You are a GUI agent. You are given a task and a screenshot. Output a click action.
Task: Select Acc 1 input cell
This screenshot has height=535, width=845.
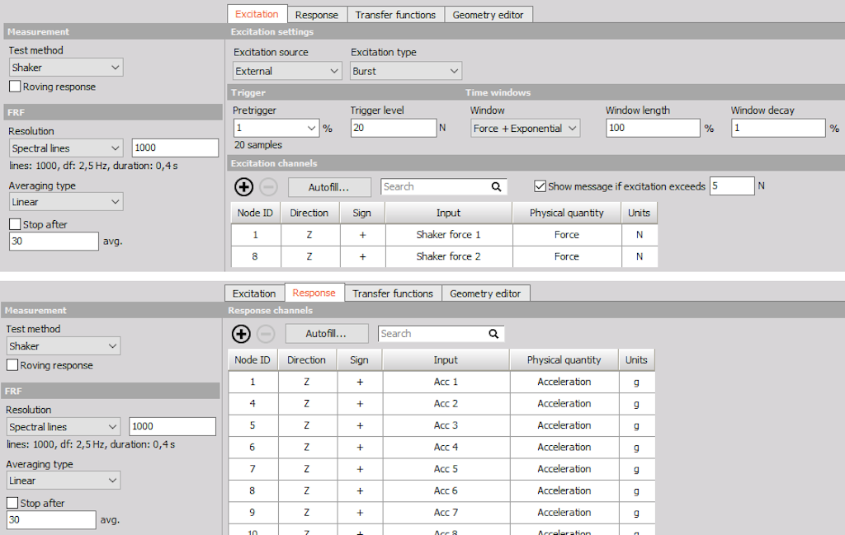coord(446,382)
